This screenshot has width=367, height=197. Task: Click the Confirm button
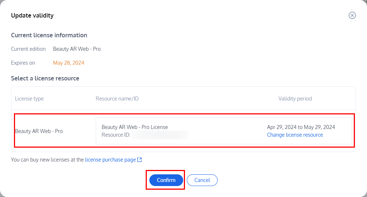[x=166, y=180]
